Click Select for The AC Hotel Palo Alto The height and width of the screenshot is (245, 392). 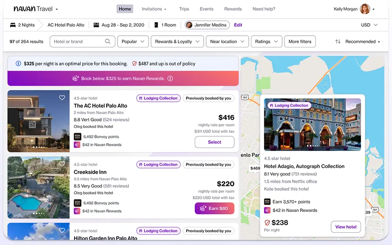(214, 142)
